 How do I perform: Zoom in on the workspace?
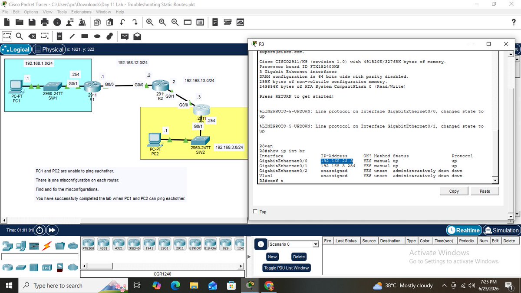click(x=150, y=22)
